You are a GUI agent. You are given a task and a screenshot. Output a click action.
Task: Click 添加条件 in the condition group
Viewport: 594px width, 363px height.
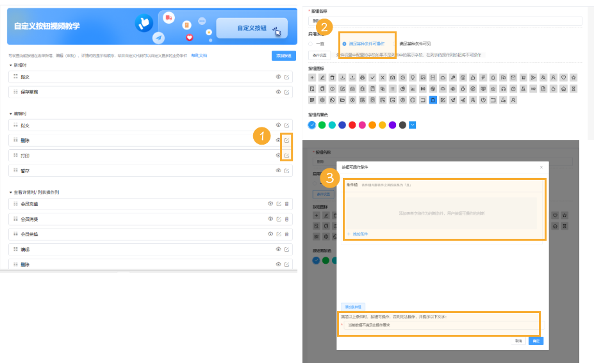(358, 234)
